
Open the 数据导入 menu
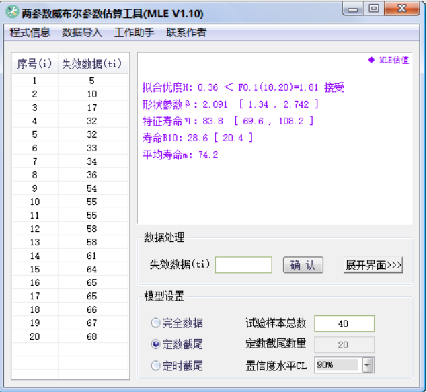click(82, 32)
